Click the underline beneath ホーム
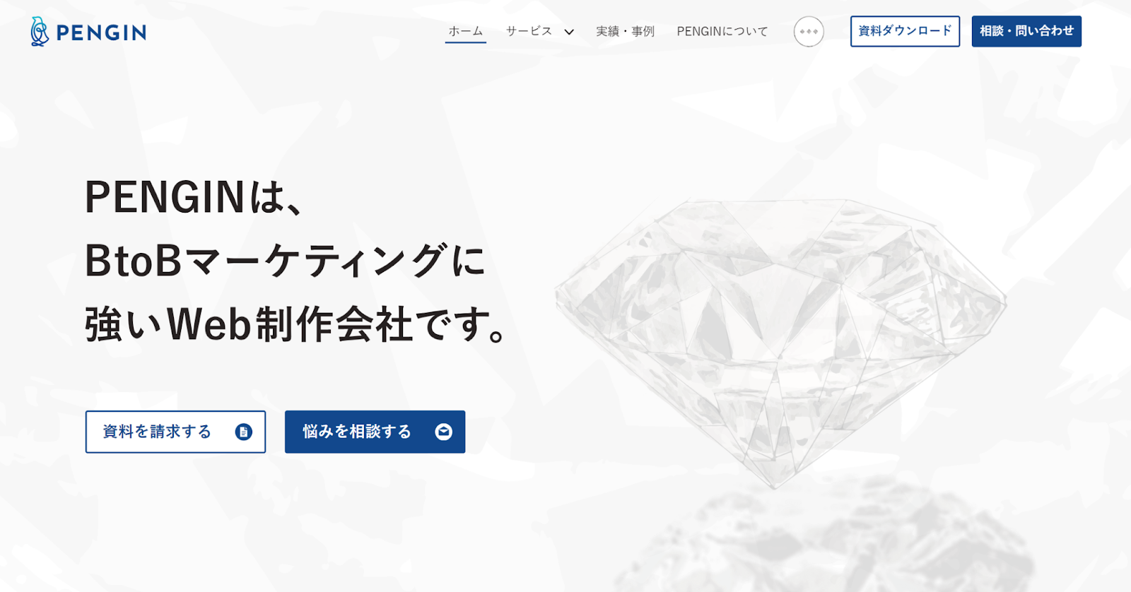 [x=465, y=42]
